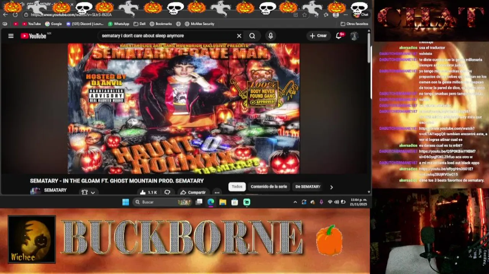Image resolution: width=489 pixels, height=274 pixels.
Task: Show hidden system tray icons chevron
Action: point(295,202)
